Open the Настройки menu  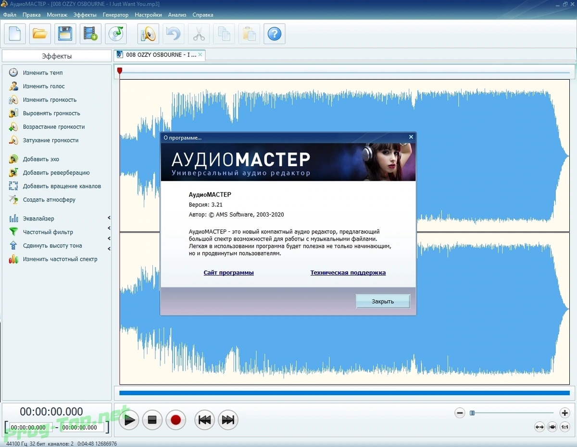148,15
